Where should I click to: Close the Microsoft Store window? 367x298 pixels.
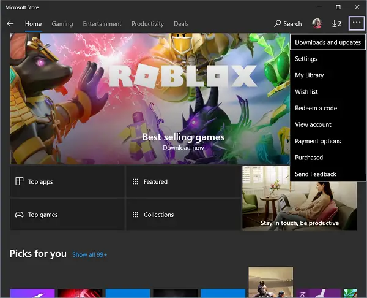point(357,7)
